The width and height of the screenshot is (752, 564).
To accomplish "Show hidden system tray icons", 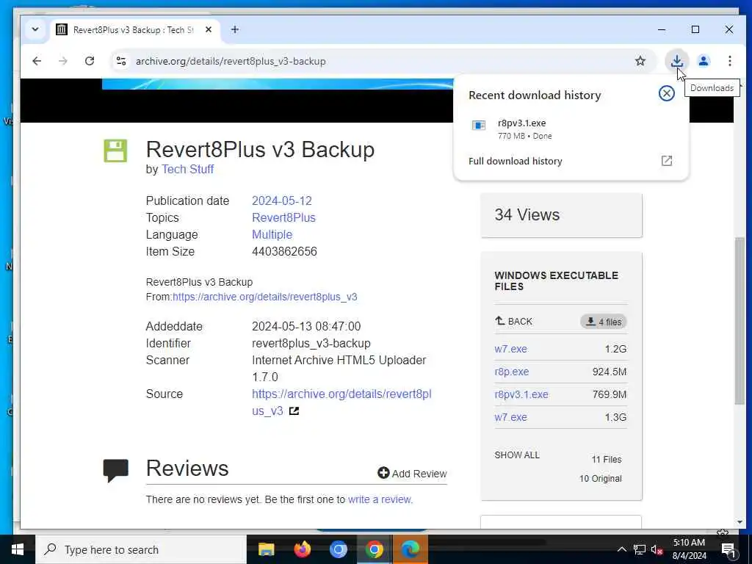I will click(x=621, y=549).
